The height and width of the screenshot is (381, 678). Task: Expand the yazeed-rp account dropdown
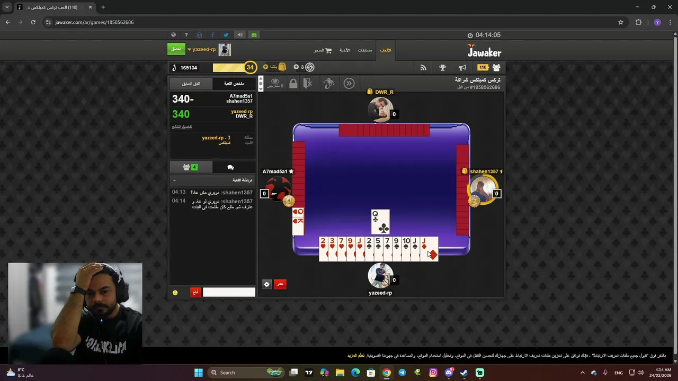[201, 50]
